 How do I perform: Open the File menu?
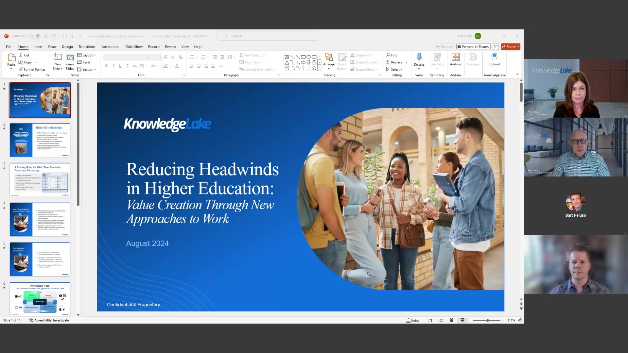(x=9, y=47)
